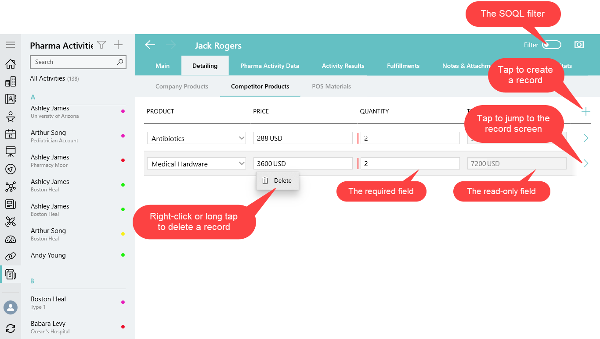Viewport: 600px width, 339px height.
Task: Go to the Home icon in sidebar
Action: point(11,64)
